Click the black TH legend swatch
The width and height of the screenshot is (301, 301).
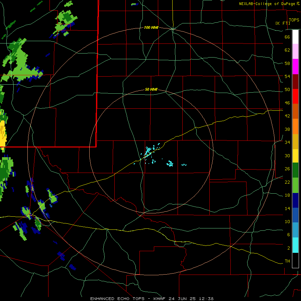click(295, 260)
